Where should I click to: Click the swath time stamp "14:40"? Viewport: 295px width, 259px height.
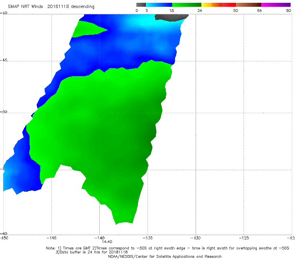click(x=107, y=242)
